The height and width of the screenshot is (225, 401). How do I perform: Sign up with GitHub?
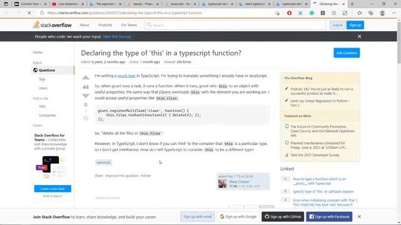(x=283, y=217)
